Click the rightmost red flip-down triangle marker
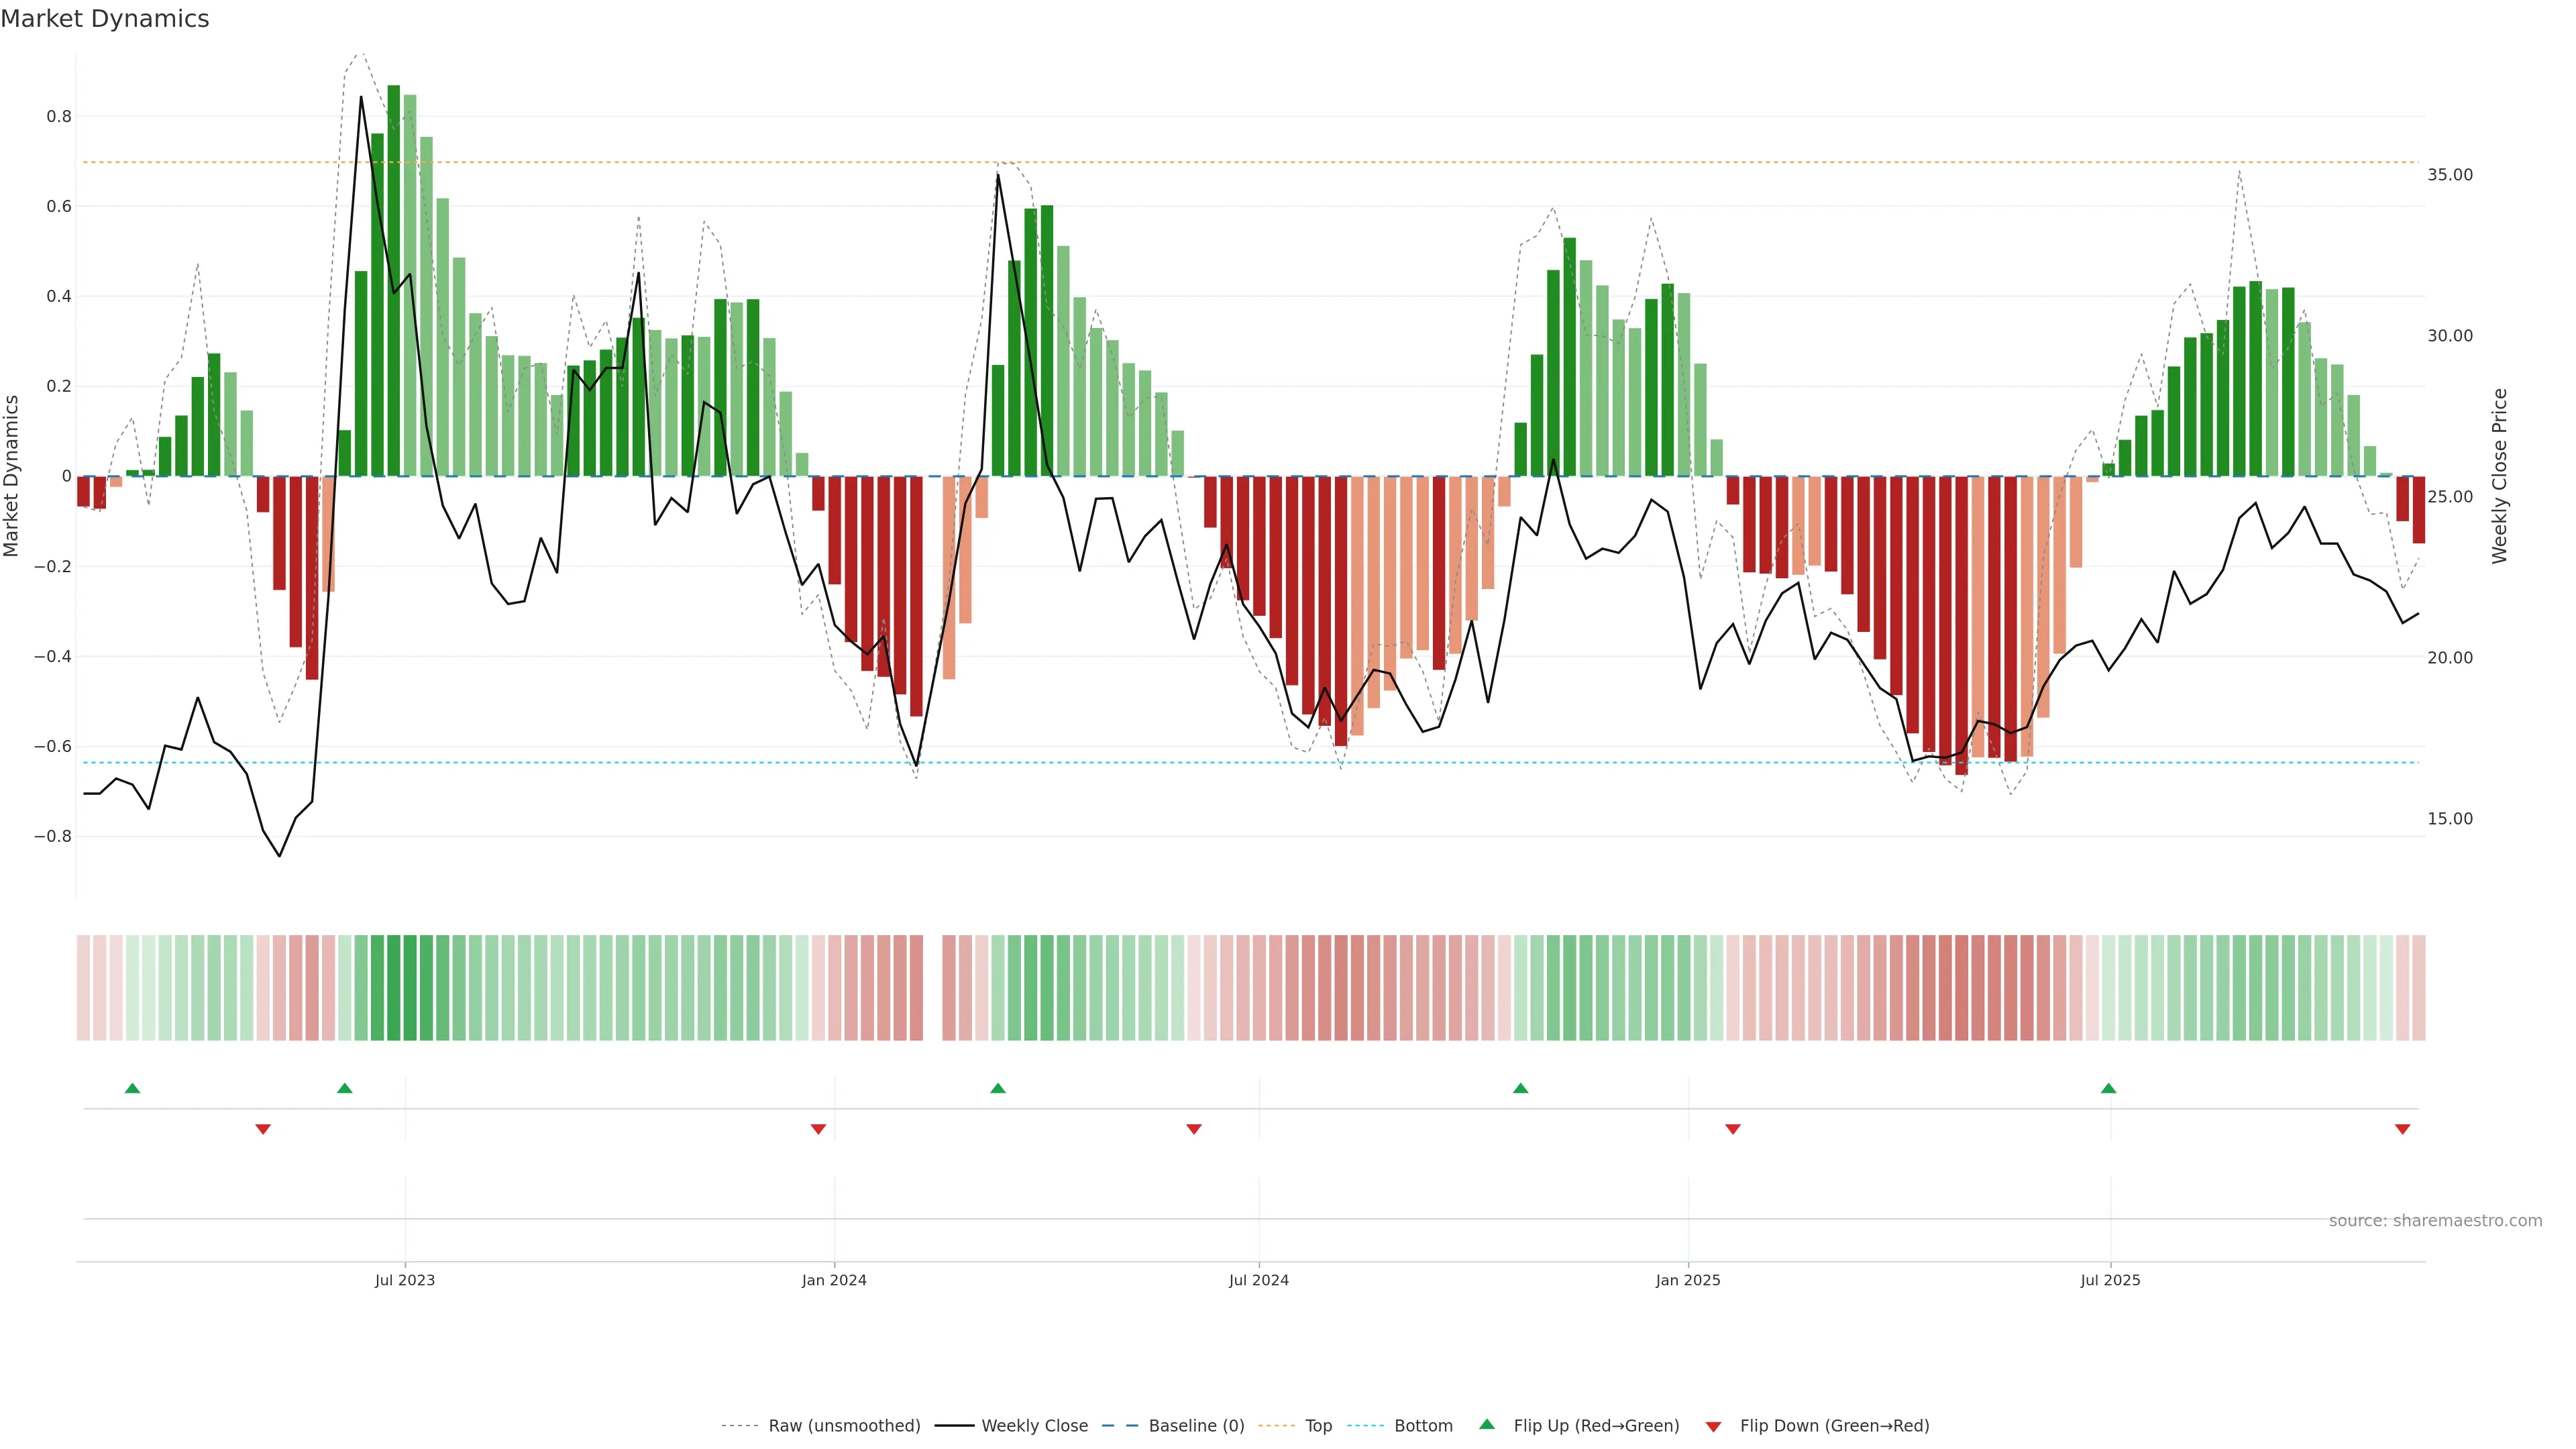The image size is (2576, 1449). [2402, 1129]
